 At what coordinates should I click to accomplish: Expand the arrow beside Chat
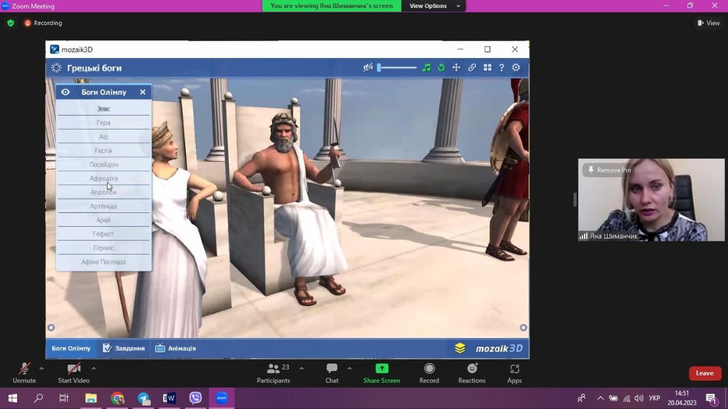[349, 368]
